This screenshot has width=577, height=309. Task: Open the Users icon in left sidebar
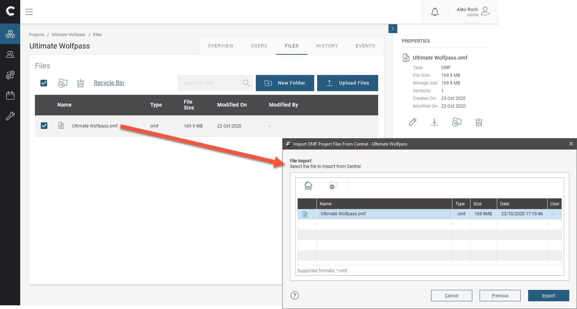(10, 54)
